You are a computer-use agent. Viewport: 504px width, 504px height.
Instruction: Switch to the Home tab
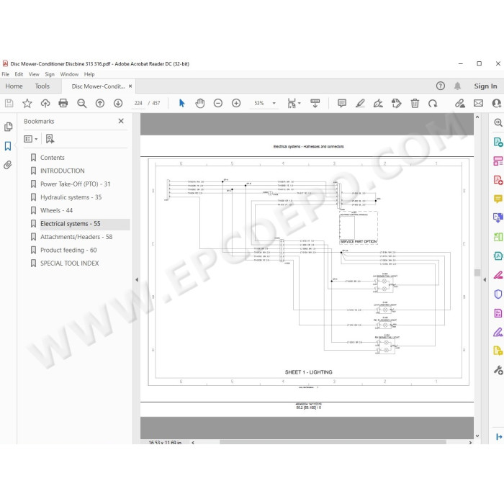click(14, 86)
